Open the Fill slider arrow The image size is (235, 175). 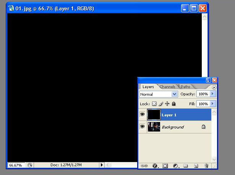click(x=212, y=103)
